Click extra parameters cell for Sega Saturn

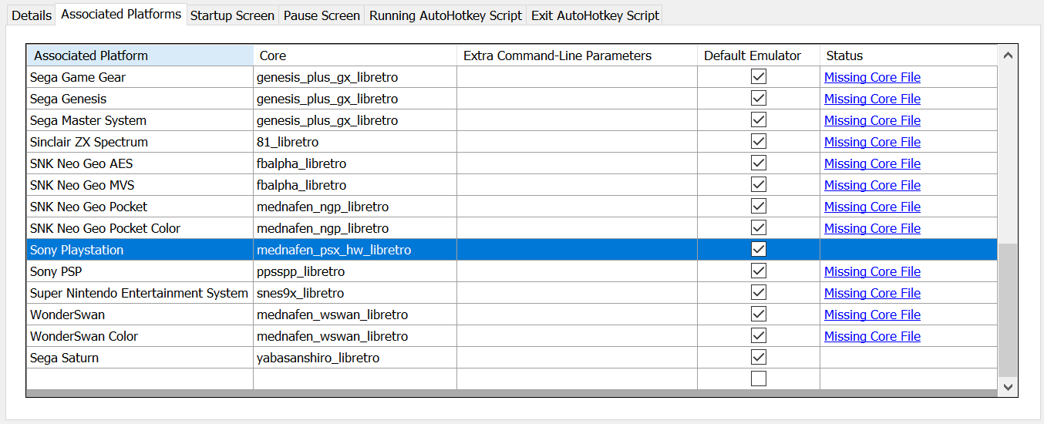577,358
